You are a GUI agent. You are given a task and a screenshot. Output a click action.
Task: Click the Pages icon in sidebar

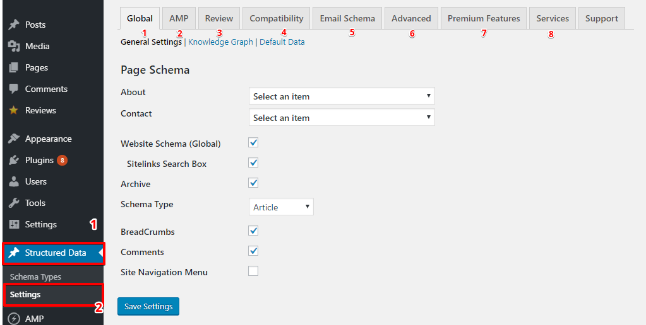[14, 67]
